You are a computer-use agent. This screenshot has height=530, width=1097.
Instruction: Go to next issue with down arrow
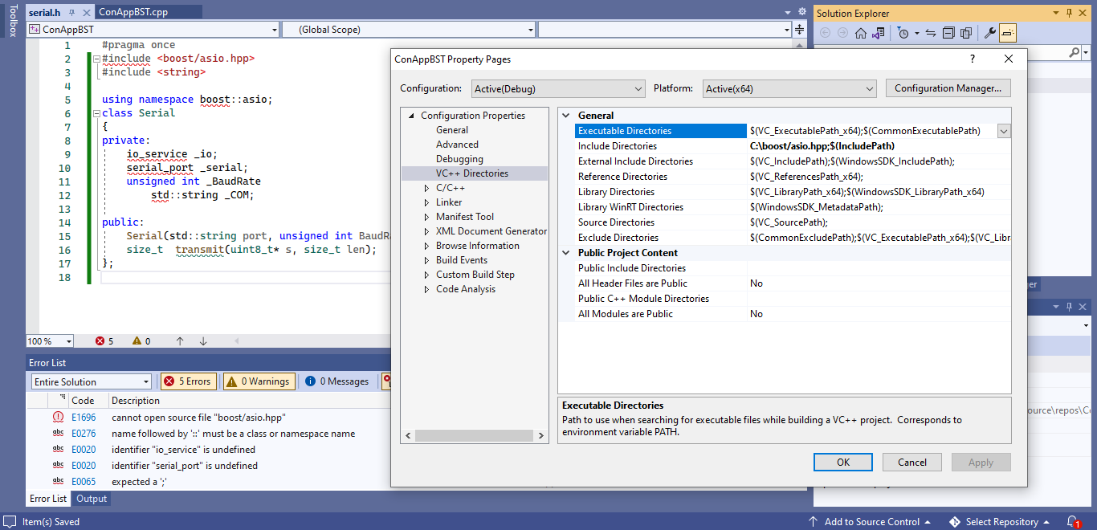point(203,341)
